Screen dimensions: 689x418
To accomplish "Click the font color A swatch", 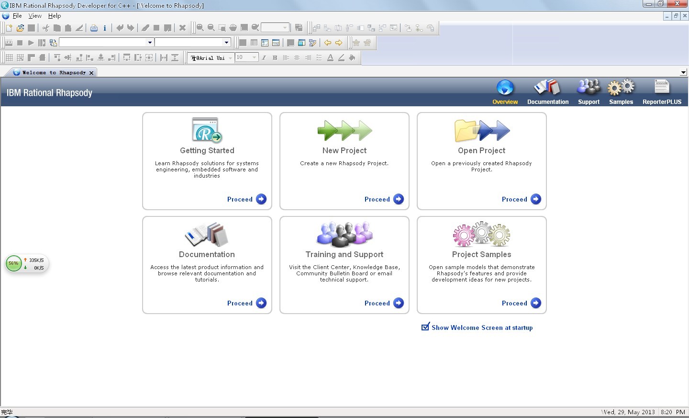I will point(330,57).
